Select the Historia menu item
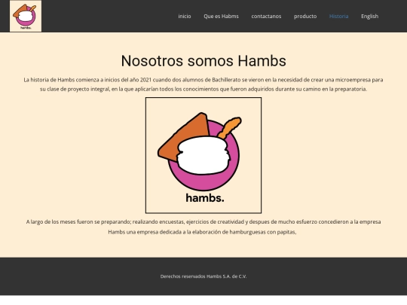This screenshot has width=407, height=305. [x=338, y=16]
